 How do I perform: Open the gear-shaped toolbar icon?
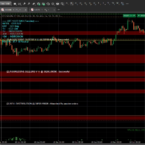(53, 4)
